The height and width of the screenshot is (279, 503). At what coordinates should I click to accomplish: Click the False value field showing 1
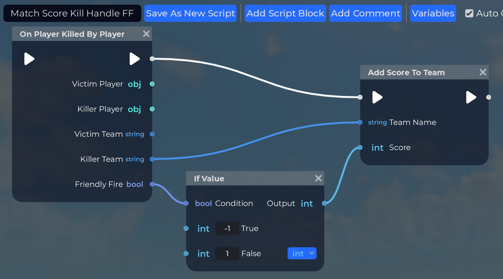click(x=227, y=254)
